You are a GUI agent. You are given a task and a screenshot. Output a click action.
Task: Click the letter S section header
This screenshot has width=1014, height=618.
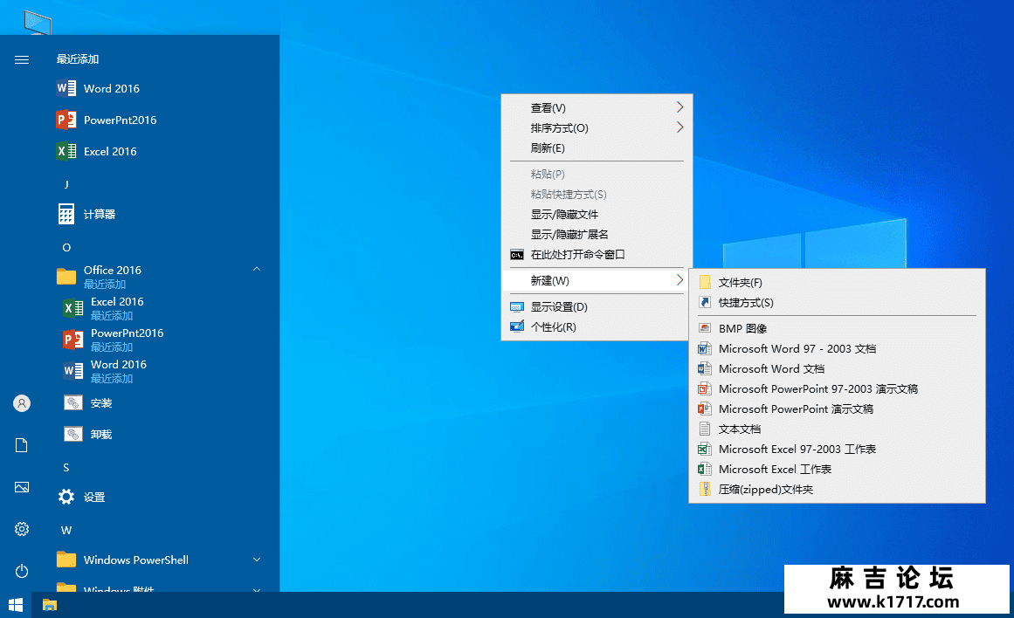coord(66,467)
